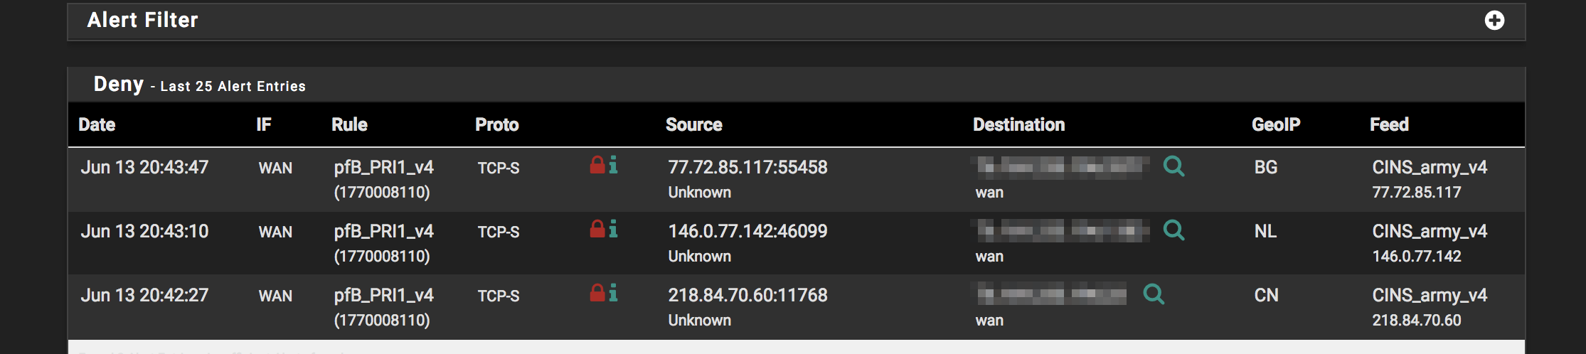
Task: Click the Date column header
Action: coord(97,125)
